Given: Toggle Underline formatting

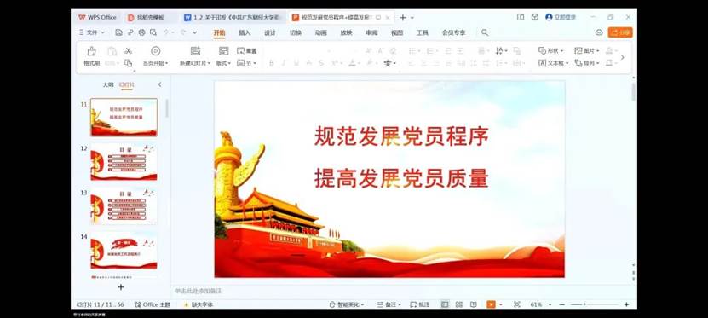Looking at the screenshot, I should [x=296, y=63].
